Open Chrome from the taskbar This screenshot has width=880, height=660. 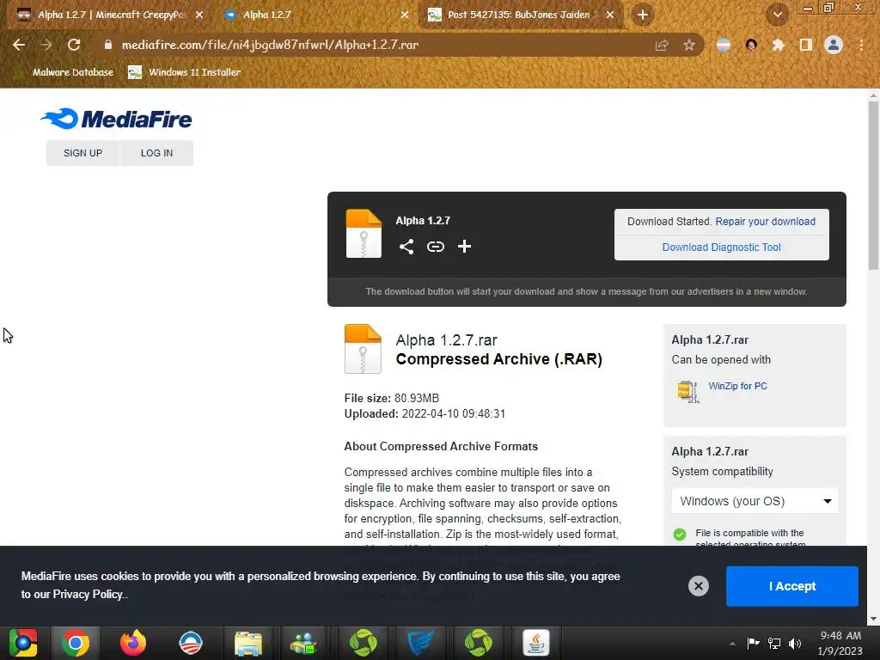(x=76, y=643)
